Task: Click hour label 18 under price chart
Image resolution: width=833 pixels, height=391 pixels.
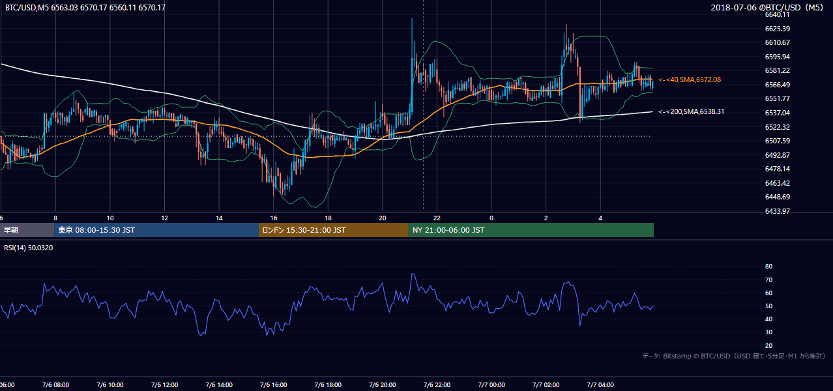Action: tap(328, 218)
